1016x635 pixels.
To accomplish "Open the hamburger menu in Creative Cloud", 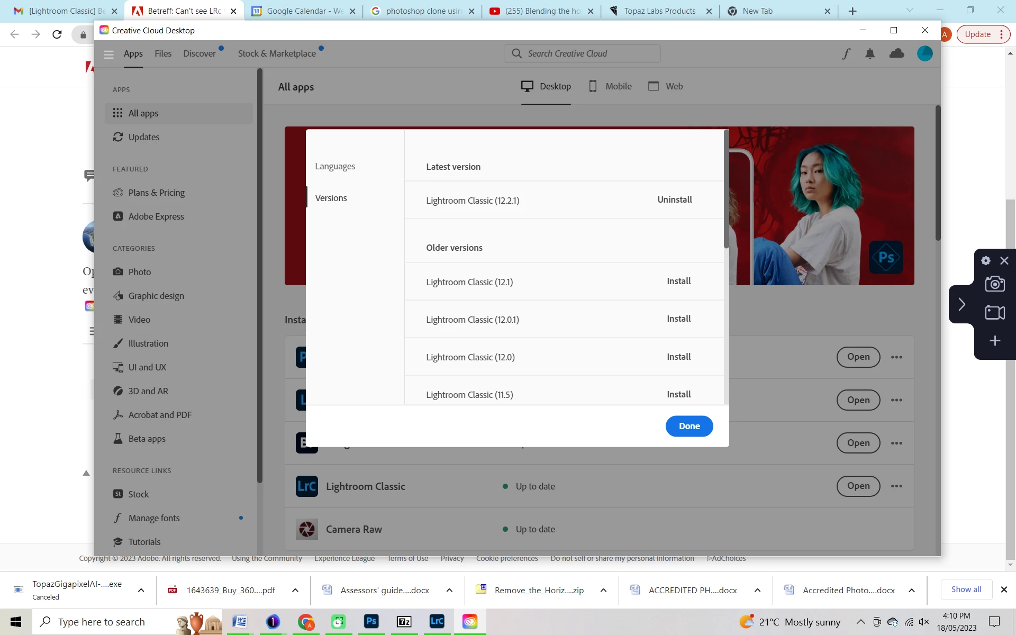I will click(109, 54).
